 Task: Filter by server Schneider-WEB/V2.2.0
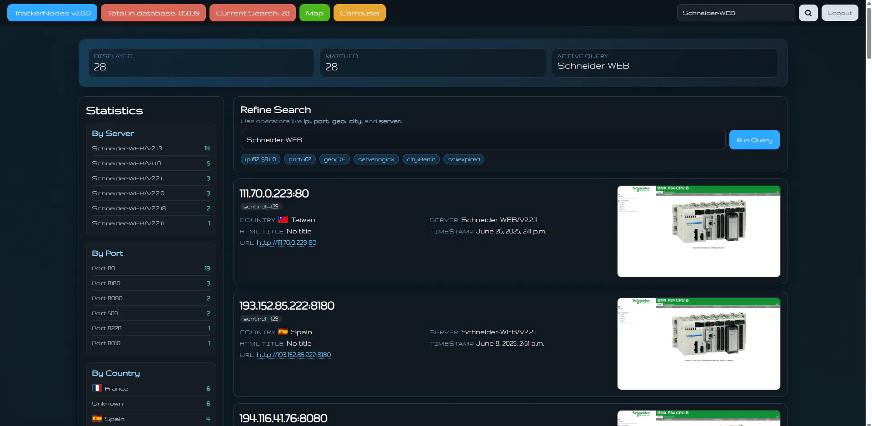click(151, 193)
